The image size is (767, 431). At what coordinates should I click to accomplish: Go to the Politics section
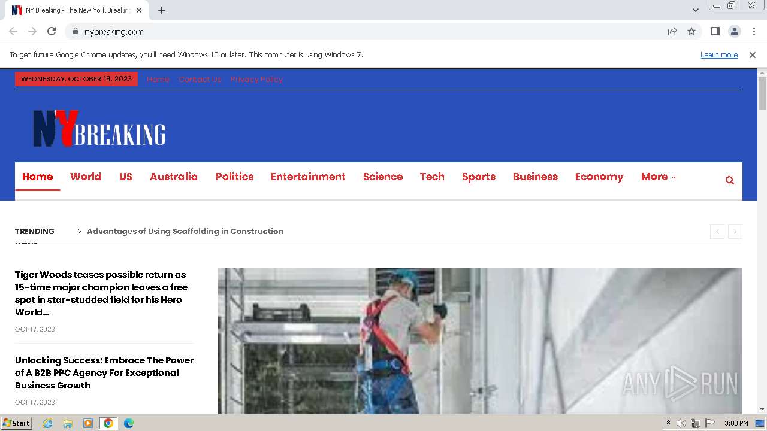[x=234, y=177]
